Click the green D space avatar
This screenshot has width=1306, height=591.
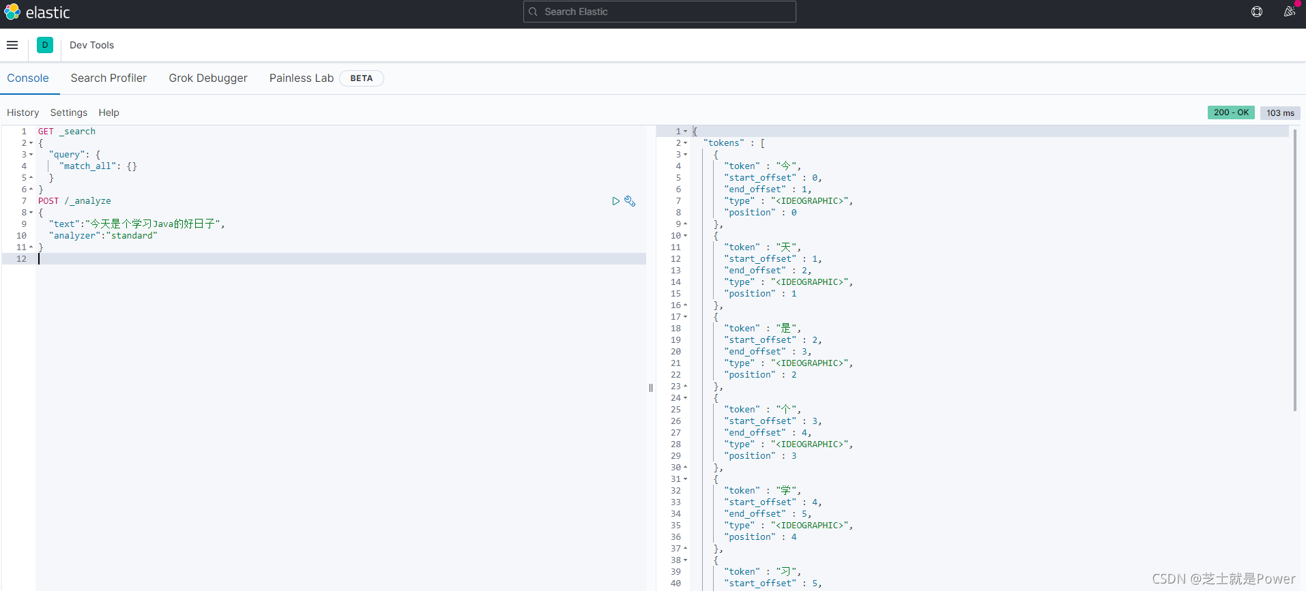[x=45, y=45]
